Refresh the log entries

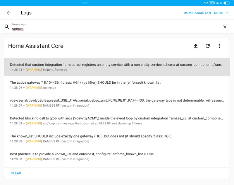click(208, 46)
